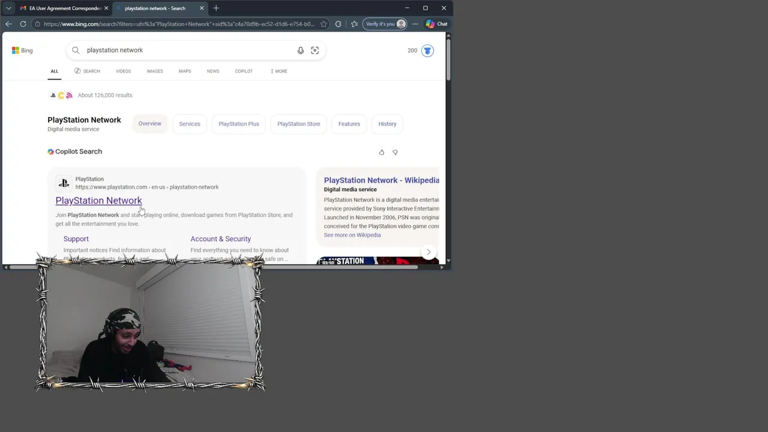Viewport: 768px width, 432px height.
Task: Open PlayStation Network - Wikipedia link
Action: [x=382, y=180]
